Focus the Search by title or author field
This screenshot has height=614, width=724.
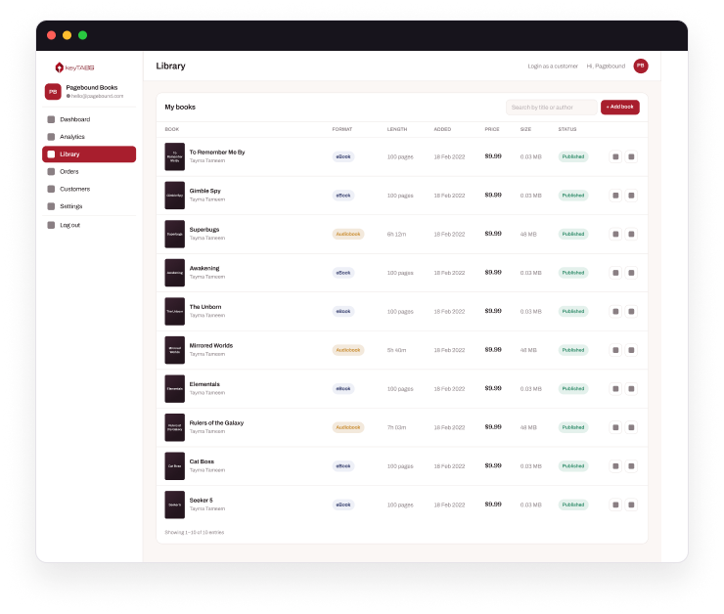(551, 107)
